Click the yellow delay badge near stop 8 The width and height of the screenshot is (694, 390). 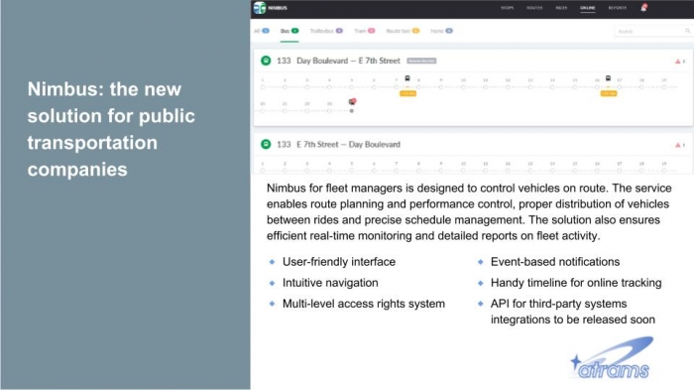pyautogui.click(x=407, y=93)
